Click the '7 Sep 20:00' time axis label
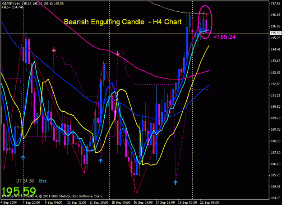This screenshot has width=282, height=205. pyautogui.click(x=31, y=202)
